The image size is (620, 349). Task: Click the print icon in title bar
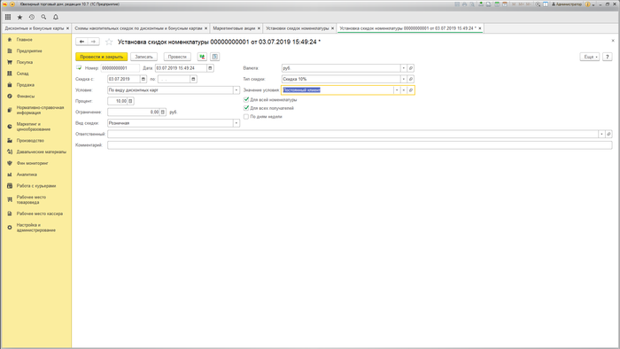[465, 4]
